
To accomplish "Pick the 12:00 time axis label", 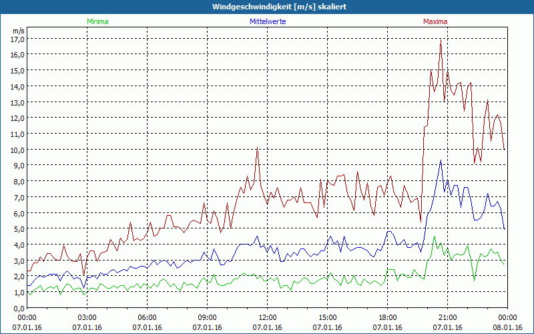I will [267, 317].
